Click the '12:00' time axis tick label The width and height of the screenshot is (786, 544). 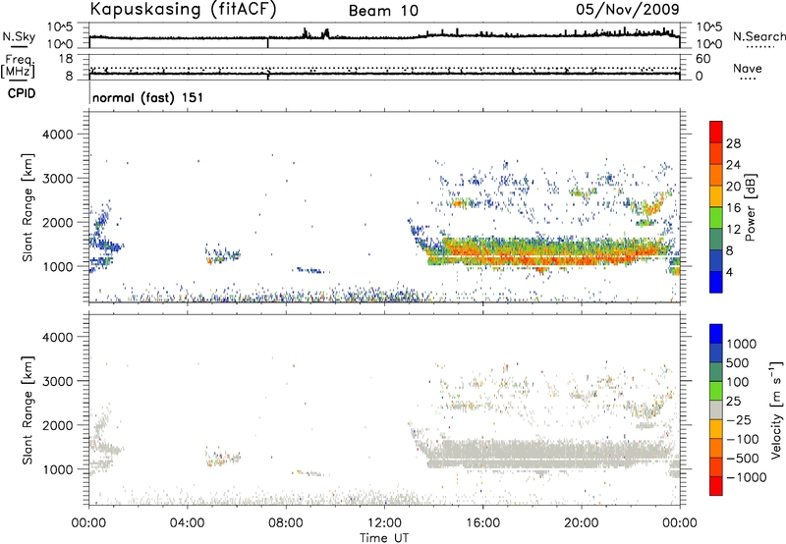[x=383, y=523]
